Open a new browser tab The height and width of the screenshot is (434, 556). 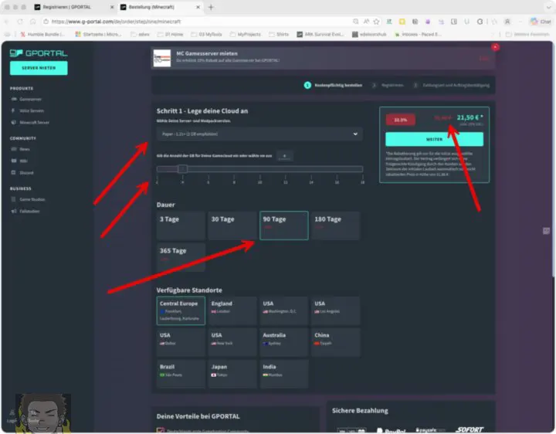click(x=211, y=7)
